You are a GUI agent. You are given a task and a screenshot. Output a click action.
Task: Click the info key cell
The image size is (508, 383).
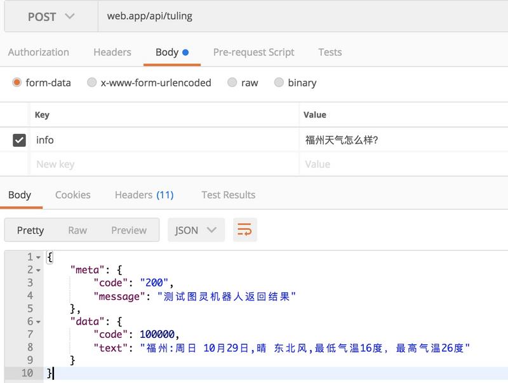coord(164,140)
